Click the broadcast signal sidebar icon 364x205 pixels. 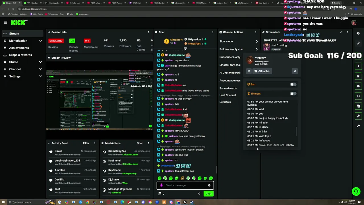point(358,96)
